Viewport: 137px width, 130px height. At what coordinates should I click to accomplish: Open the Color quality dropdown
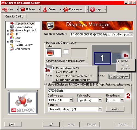coord(100,100)
